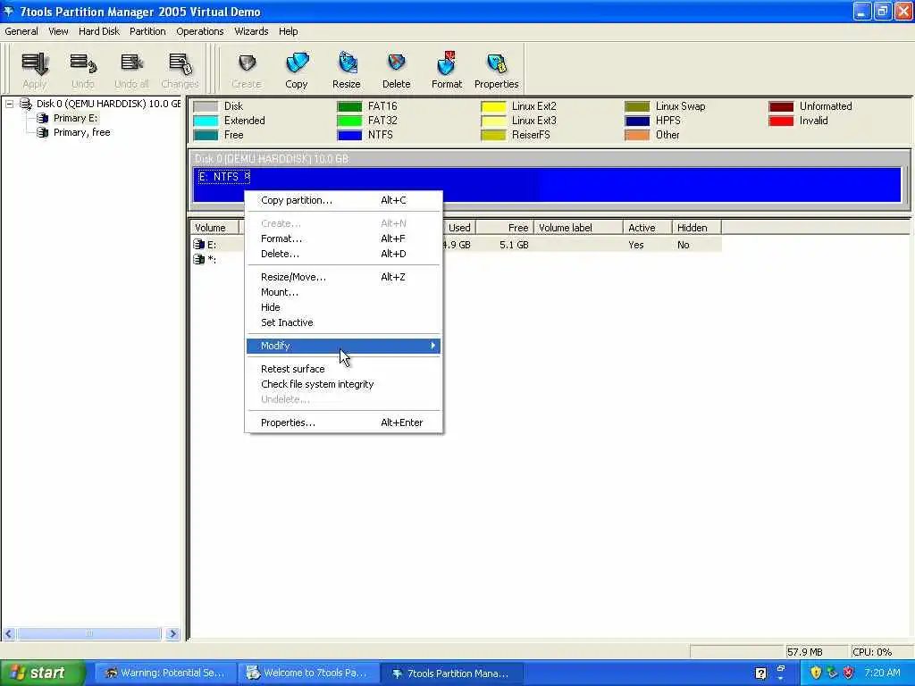The width and height of the screenshot is (915, 686).
Task: Click the Yes value in Active column
Action: tap(636, 245)
